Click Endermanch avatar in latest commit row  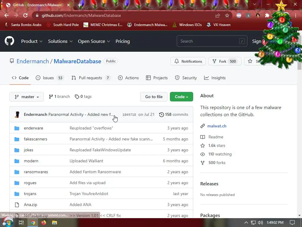pyautogui.click(x=17, y=114)
